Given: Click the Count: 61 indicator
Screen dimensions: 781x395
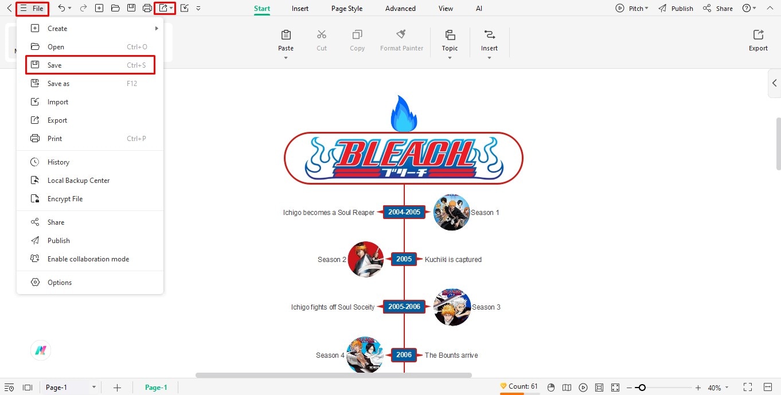Looking at the screenshot, I should click(x=519, y=386).
